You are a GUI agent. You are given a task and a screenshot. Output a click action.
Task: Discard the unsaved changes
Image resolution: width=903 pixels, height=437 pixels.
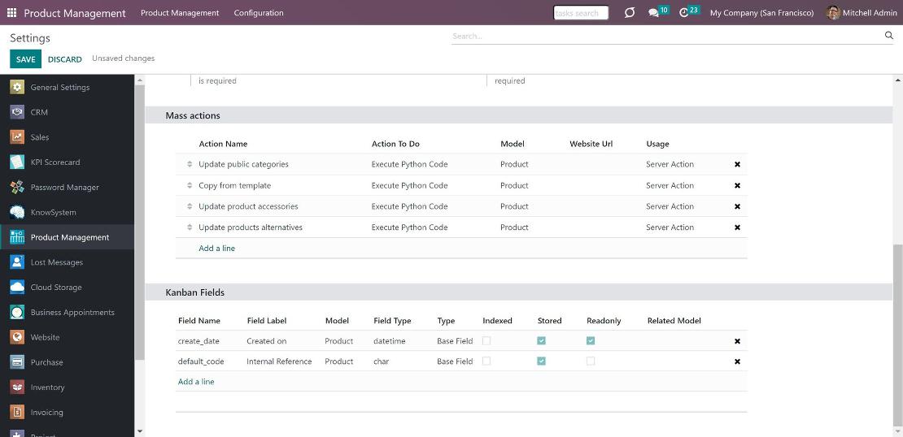64,59
